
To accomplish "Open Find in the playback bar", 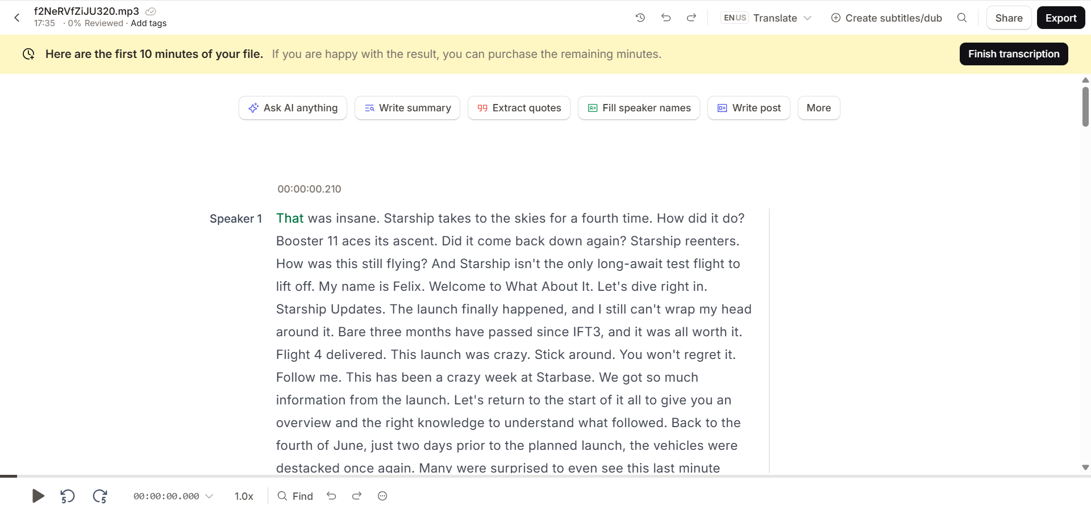I will 294,496.
